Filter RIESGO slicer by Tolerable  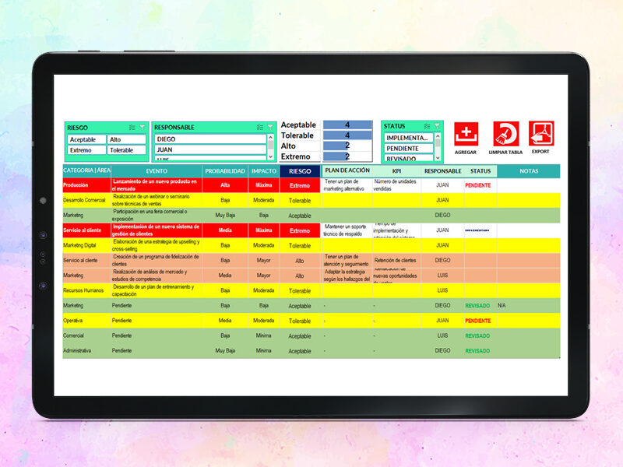click(127, 150)
